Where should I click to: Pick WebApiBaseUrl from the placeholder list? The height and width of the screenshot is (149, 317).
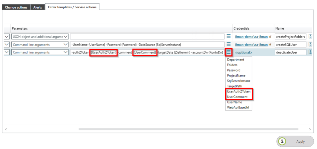coord(238,107)
